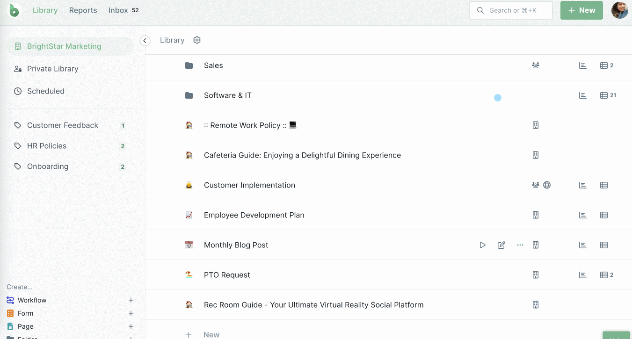The width and height of the screenshot is (632, 339).
Task: Switch to the Reports view
Action: (83, 10)
